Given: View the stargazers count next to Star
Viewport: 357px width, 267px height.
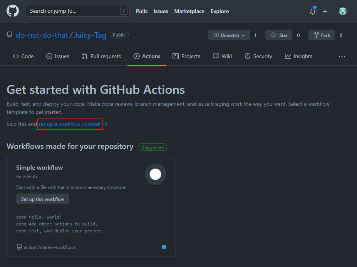Looking at the screenshot, I should [298, 35].
